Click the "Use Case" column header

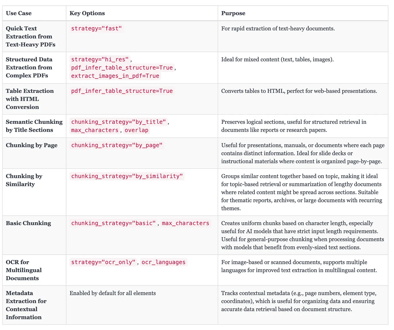19,13
